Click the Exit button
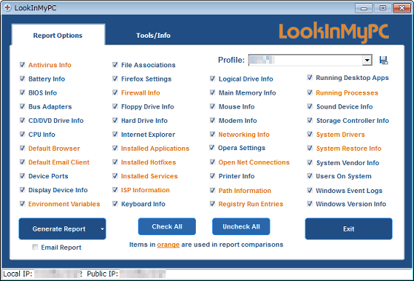The width and height of the screenshot is (414, 281). pos(348,229)
